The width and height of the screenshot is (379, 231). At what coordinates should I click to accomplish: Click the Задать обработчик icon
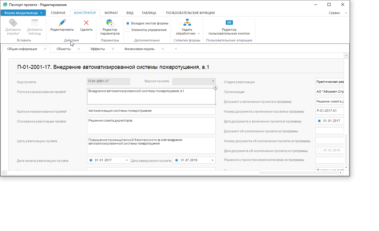pyautogui.click(x=187, y=23)
